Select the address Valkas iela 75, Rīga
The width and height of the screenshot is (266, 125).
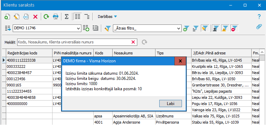point(221,116)
